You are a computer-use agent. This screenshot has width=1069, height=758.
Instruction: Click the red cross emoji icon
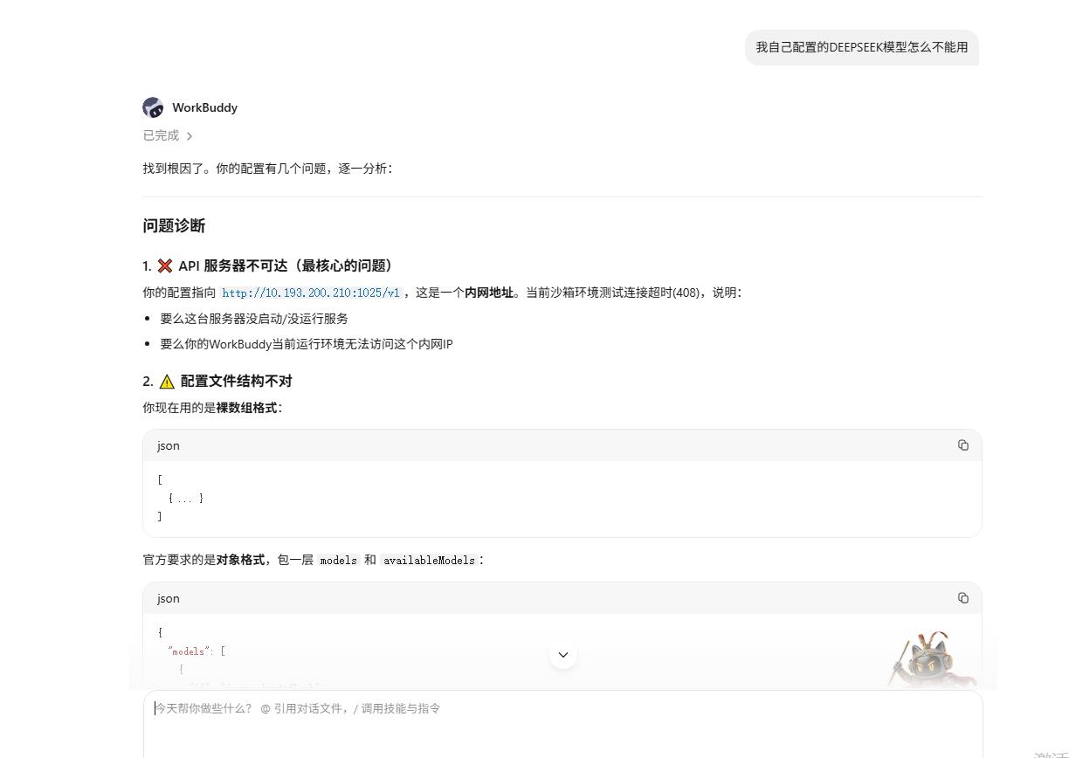pos(165,265)
